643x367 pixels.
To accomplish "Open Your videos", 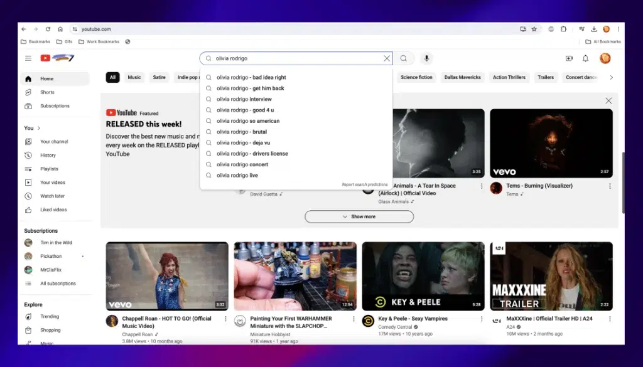I will point(55,183).
